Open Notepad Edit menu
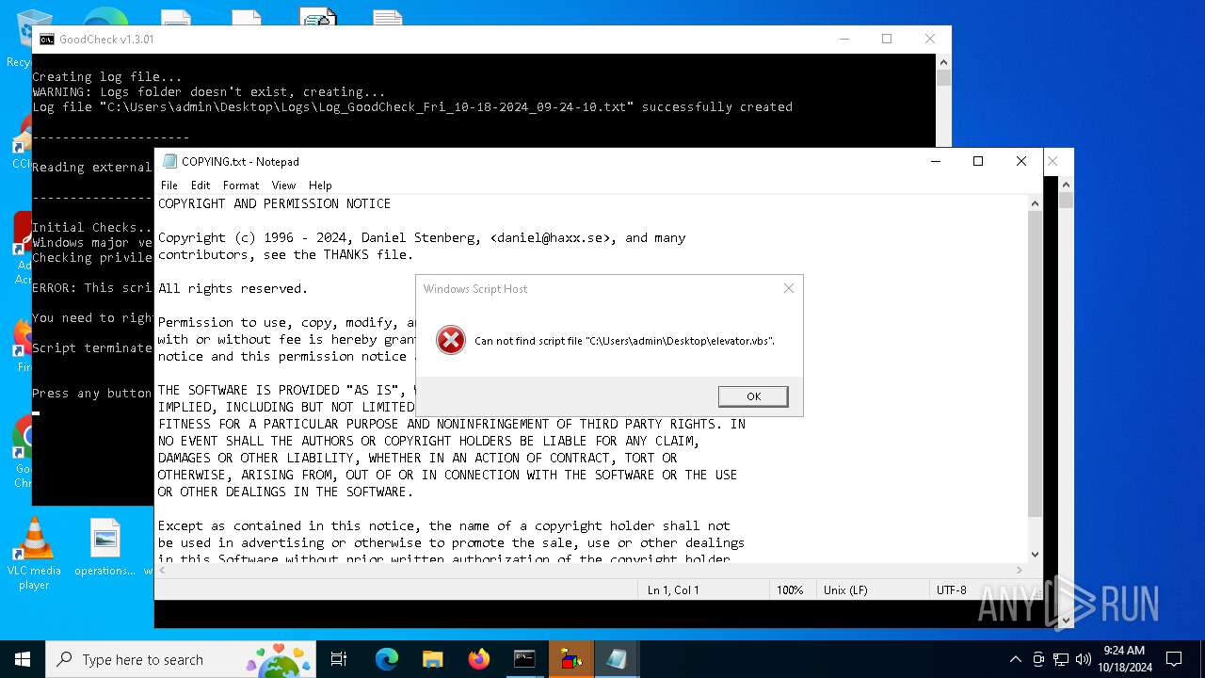 [x=201, y=186]
